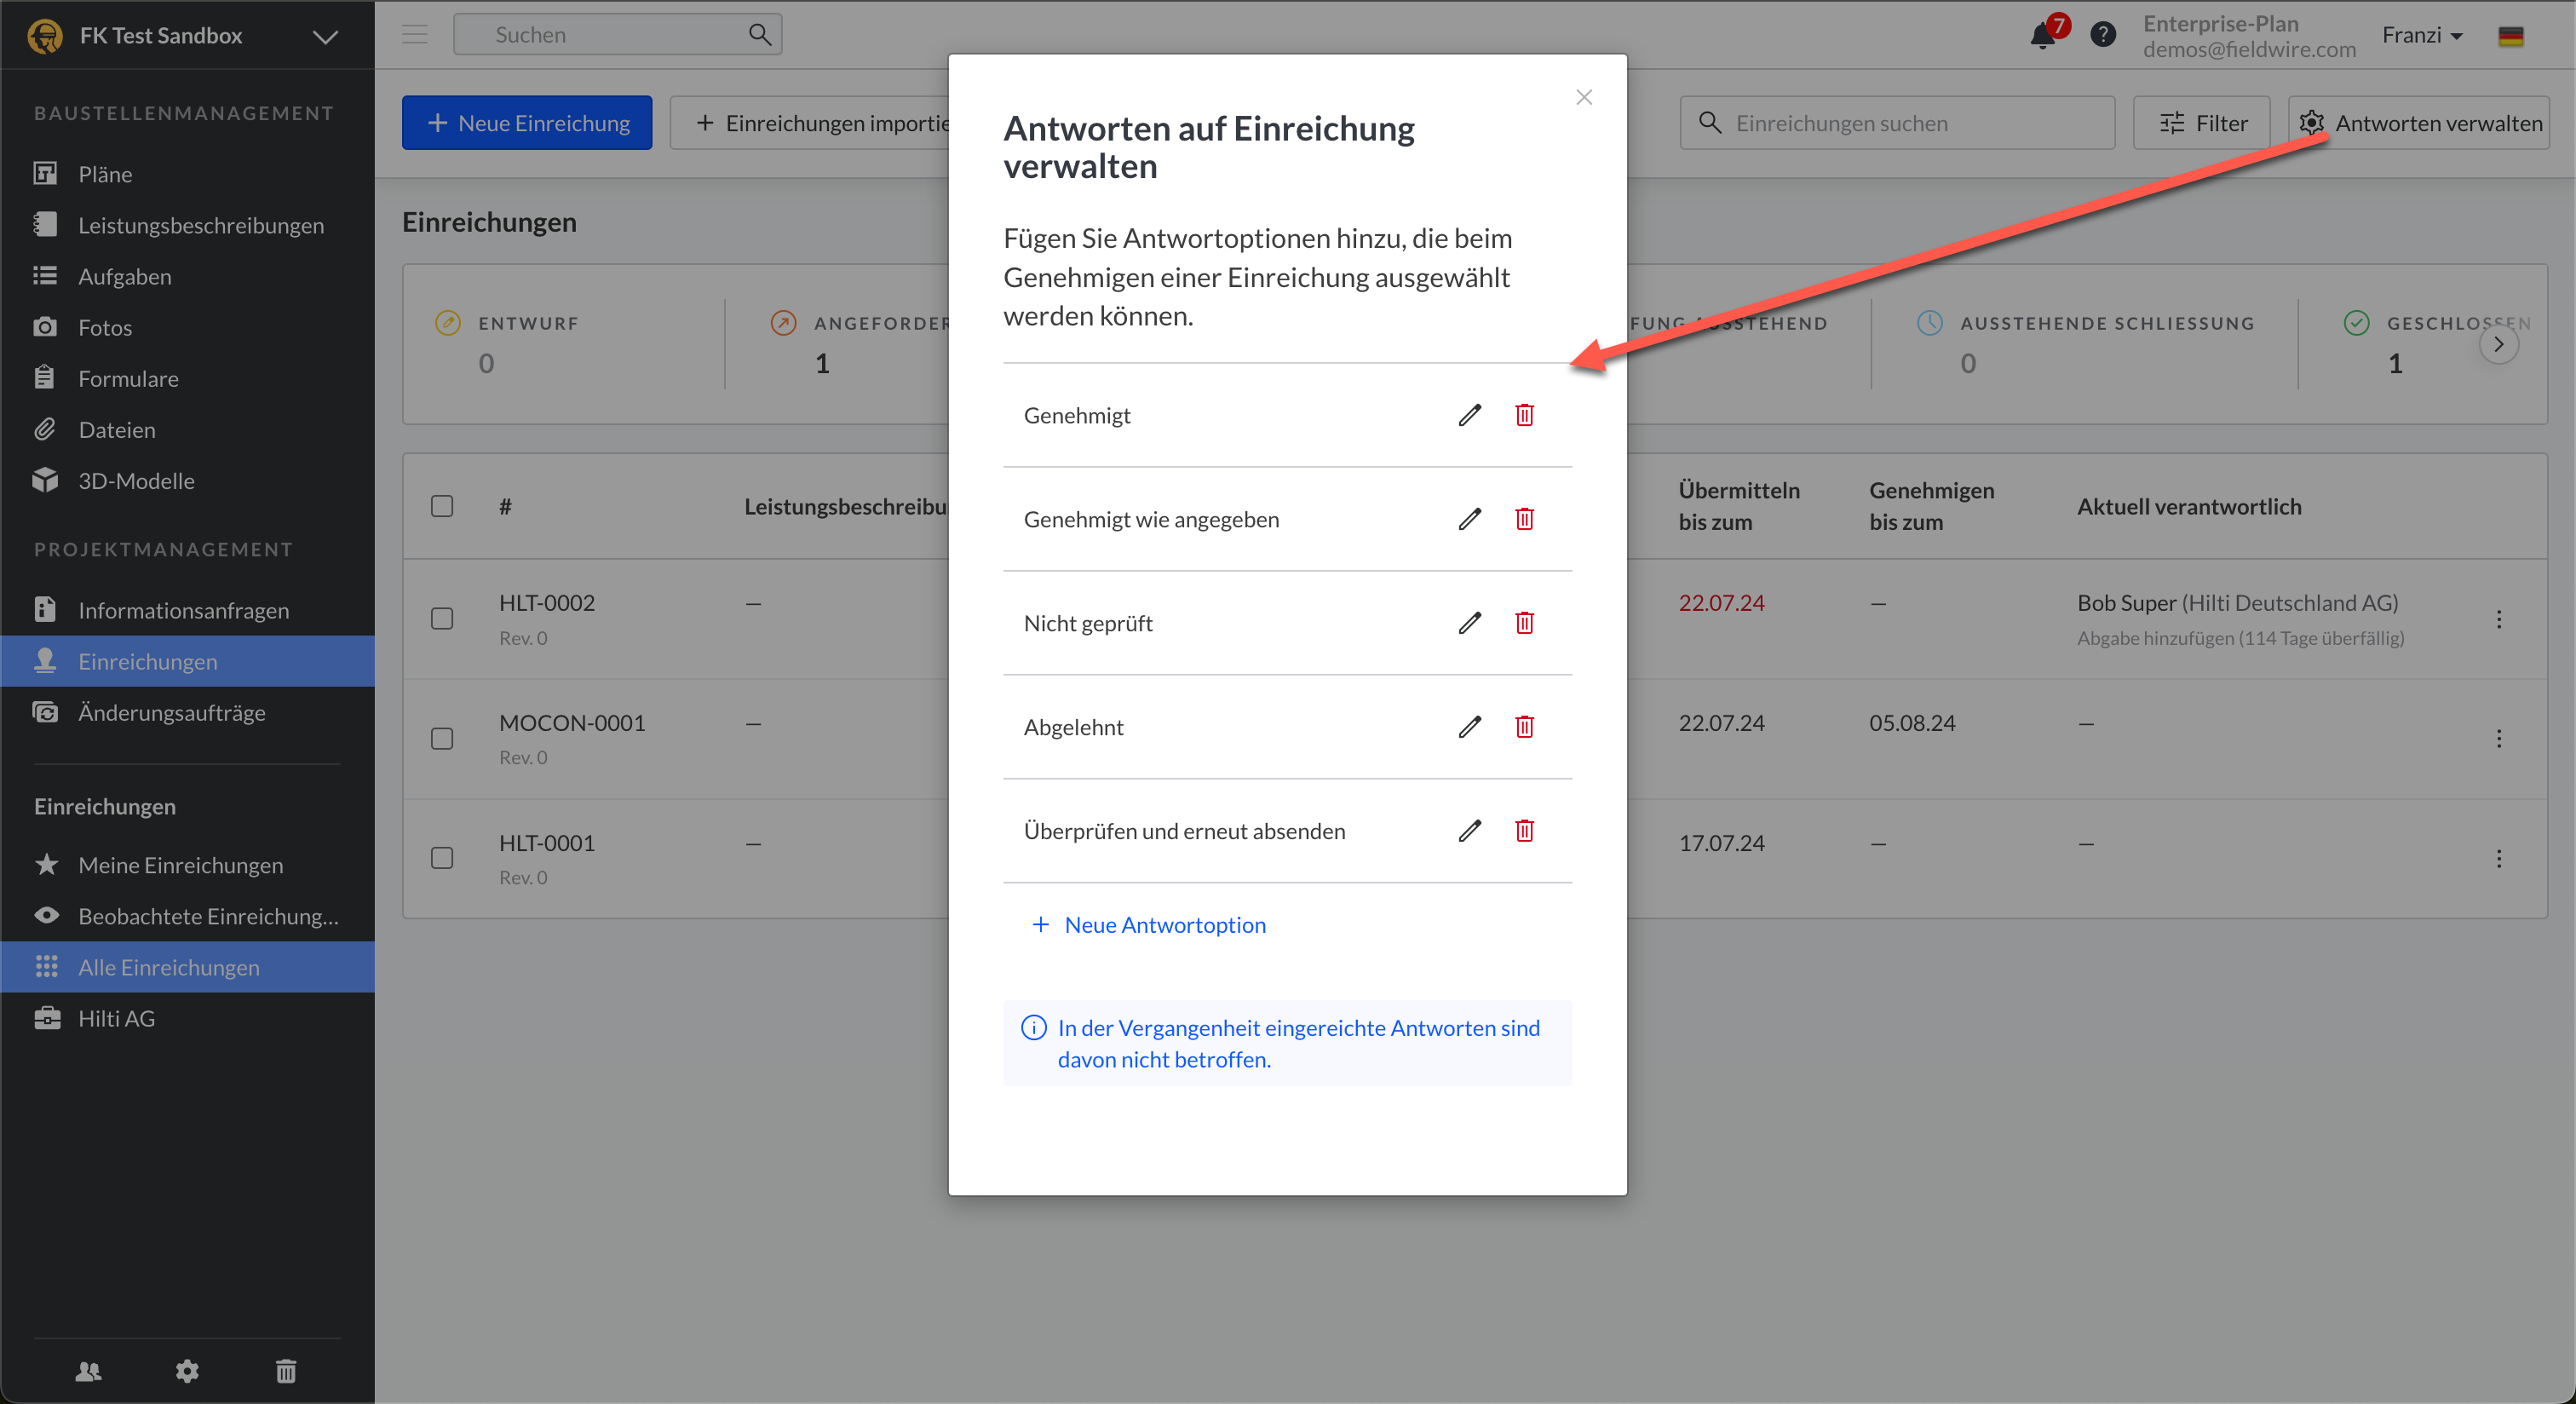The height and width of the screenshot is (1404, 2576).
Task: Open Pläne in the sidebar
Action: tap(187, 174)
